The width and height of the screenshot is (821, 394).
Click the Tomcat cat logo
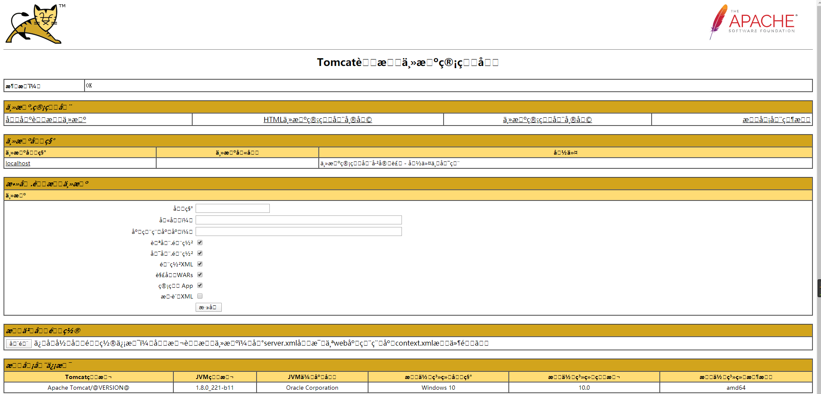(x=36, y=24)
